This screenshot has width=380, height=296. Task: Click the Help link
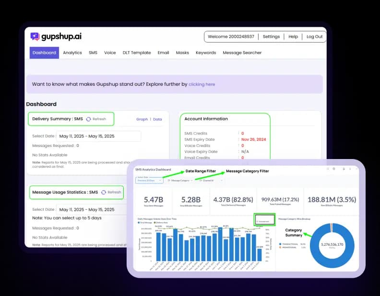tap(293, 37)
